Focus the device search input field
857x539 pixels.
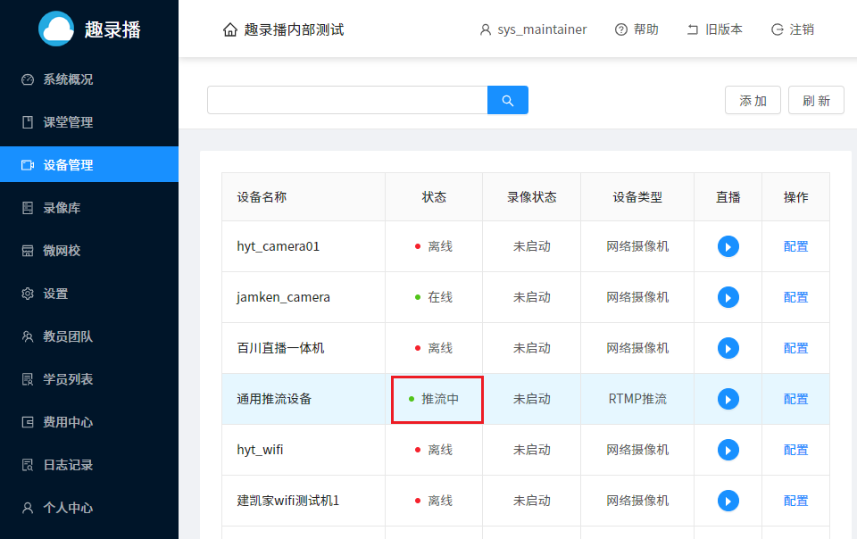click(x=347, y=100)
